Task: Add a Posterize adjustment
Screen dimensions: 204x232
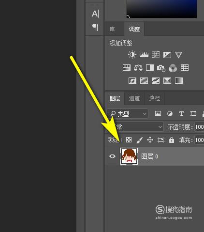Action: [144, 81]
